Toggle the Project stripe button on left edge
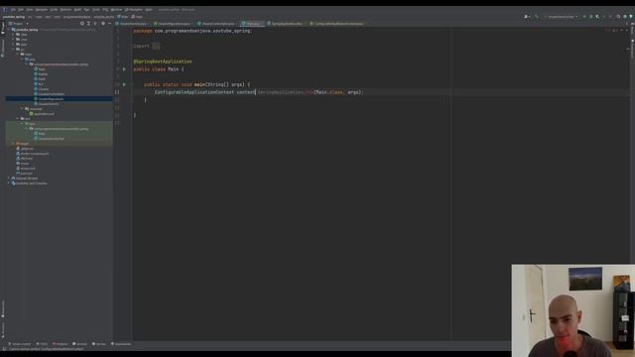 [x=2, y=29]
